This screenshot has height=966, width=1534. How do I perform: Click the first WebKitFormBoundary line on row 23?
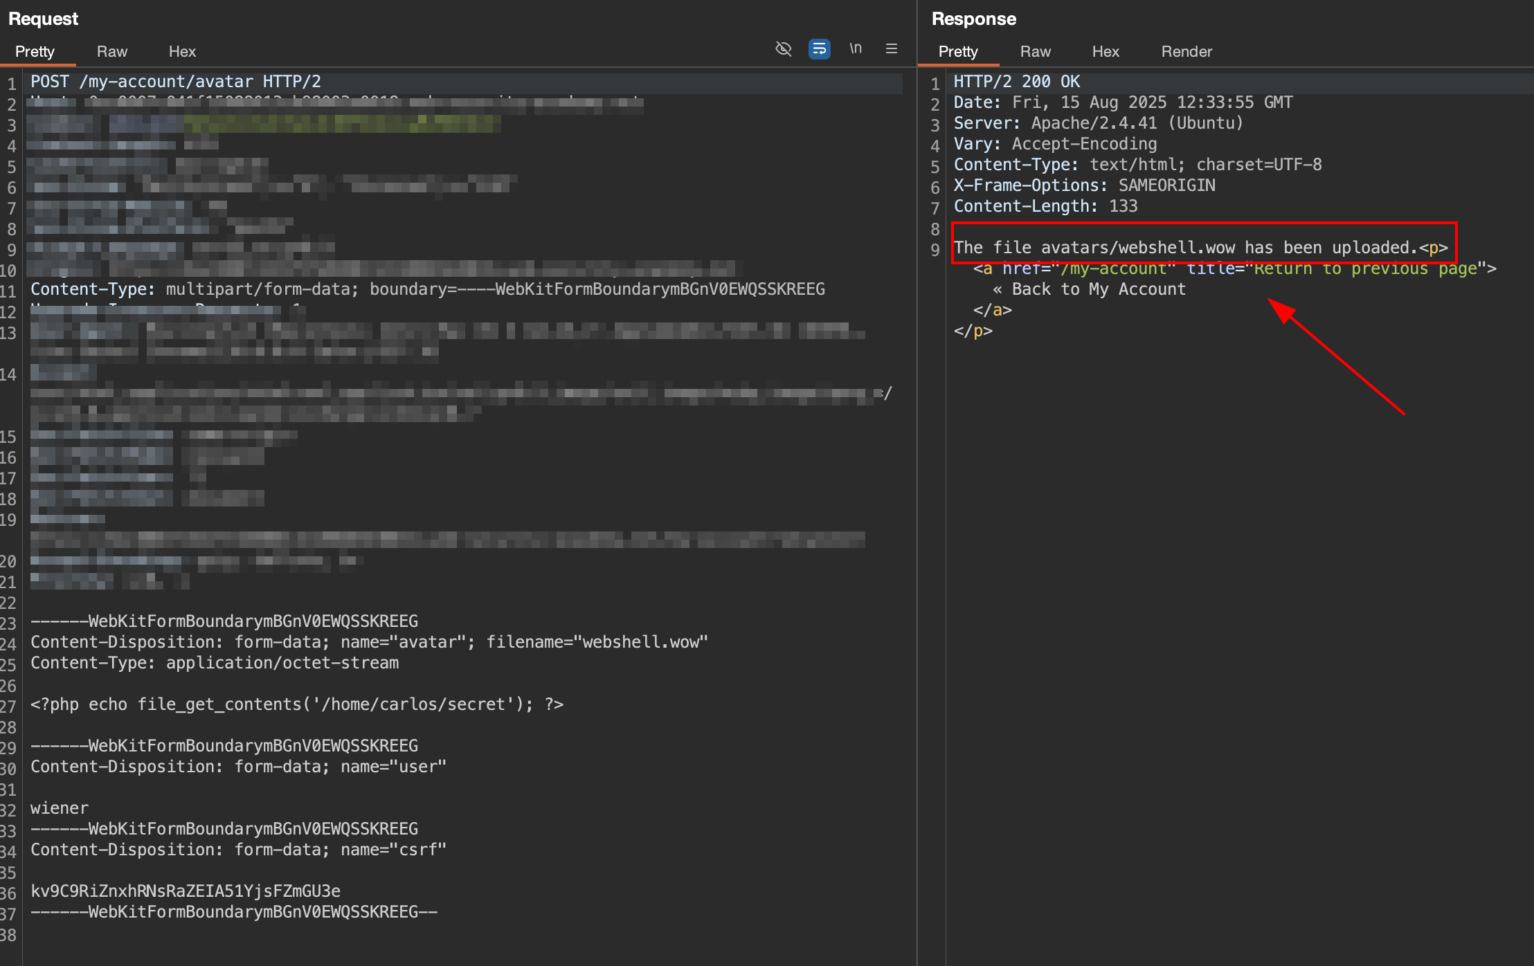point(224,621)
